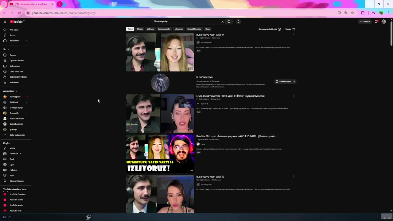
Task: Open options menu for the ERAY video
Action: click(294, 95)
